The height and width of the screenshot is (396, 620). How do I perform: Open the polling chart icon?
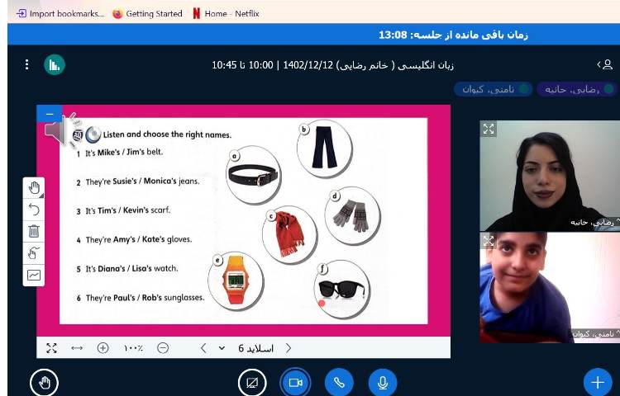55,65
